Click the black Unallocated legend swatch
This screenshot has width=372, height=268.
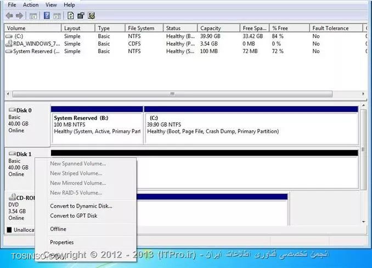coord(9,230)
